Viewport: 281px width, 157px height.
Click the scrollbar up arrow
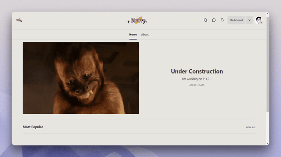268,14
